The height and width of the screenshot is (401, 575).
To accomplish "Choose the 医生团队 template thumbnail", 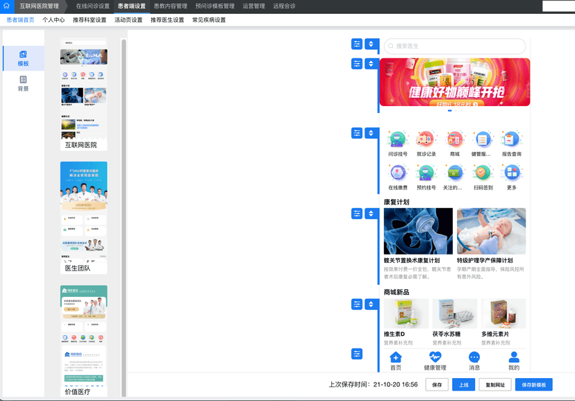I will [x=83, y=218].
